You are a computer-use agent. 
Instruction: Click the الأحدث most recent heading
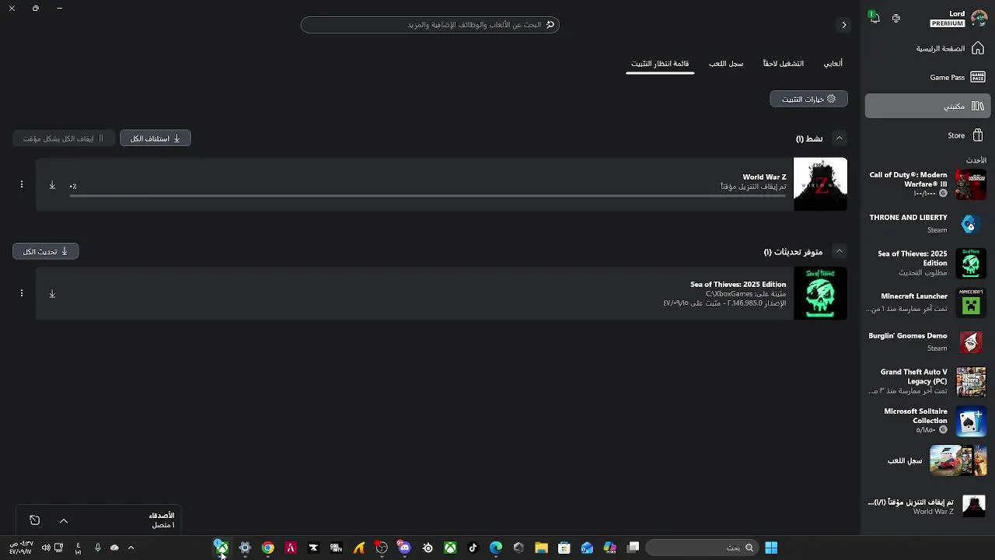coord(976,160)
